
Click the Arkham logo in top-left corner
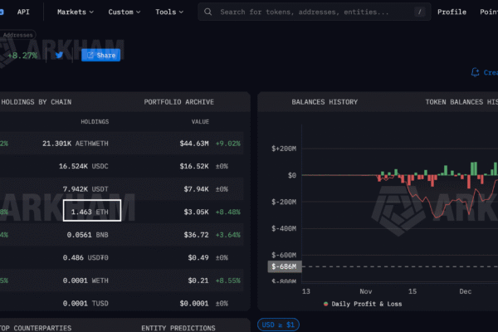coord(2,12)
